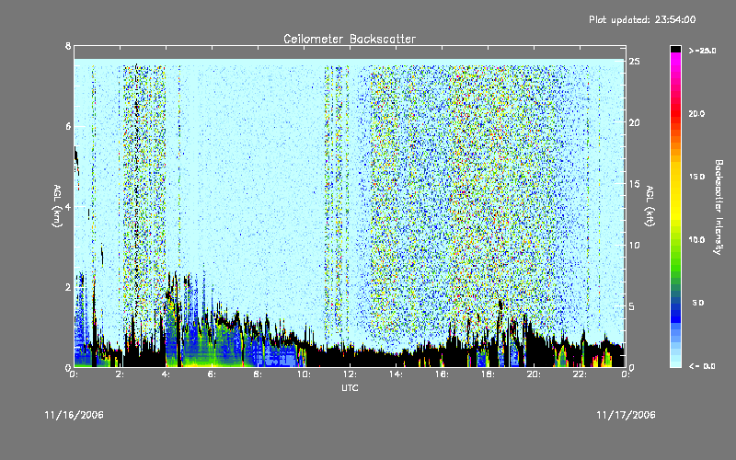Click the 10 kft tick label on right axis
The width and height of the screenshot is (736, 460).
(635, 245)
